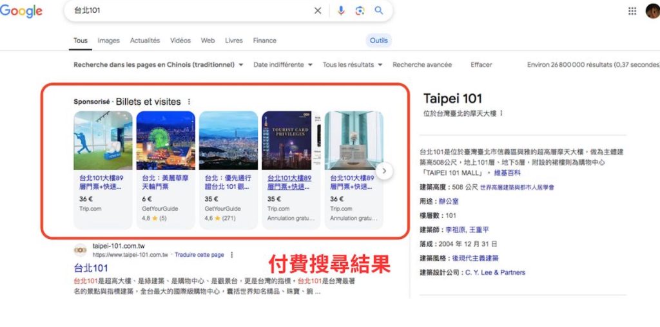The image size is (660, 327).
Task: Open 世界高層建築與都市人居學會 source link
Action: (517, 187)
